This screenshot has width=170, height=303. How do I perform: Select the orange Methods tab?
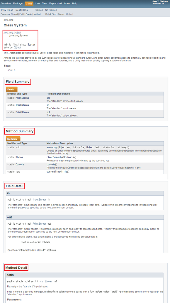(13, 139)
